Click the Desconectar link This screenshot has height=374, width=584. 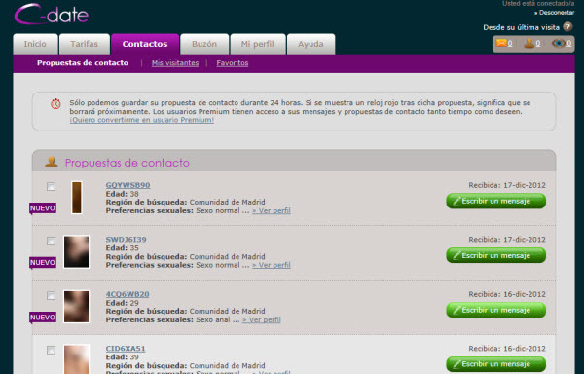[x=554, y=13]
